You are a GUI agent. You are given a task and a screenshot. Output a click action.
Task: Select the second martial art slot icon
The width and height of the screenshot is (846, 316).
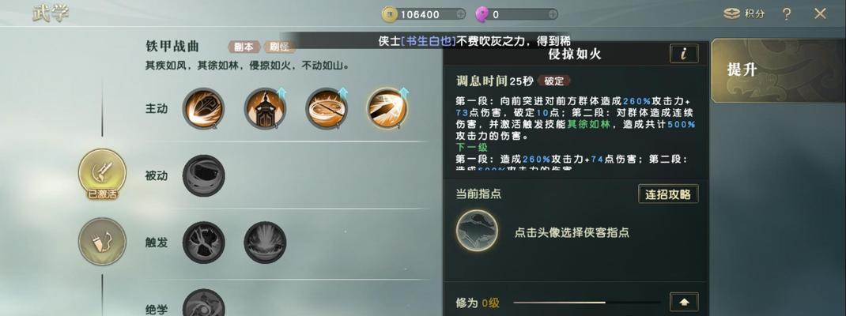[103, 242]
